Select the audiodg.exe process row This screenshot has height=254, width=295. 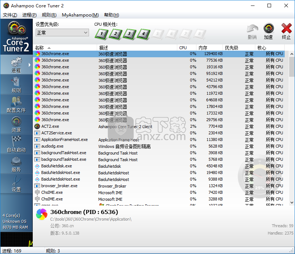(159, 146)
